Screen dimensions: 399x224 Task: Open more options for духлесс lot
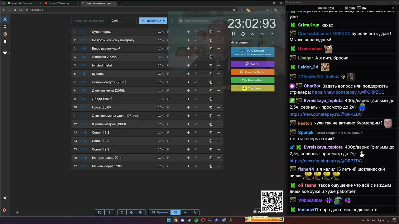(219, 74)
